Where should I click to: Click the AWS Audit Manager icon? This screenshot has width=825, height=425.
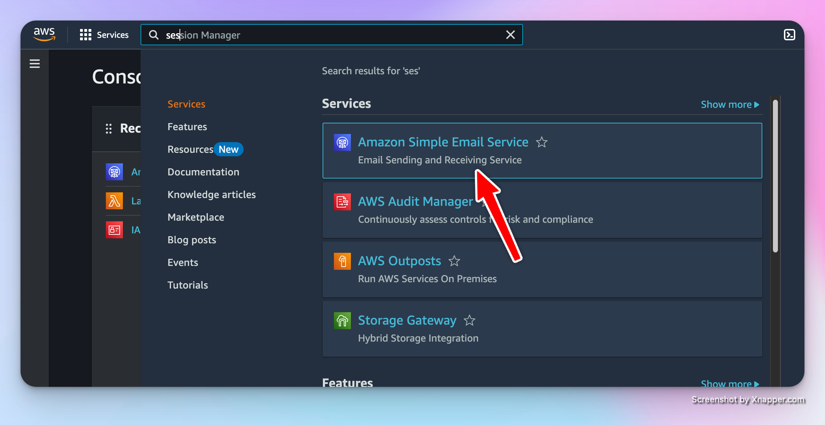pos(342,202)
